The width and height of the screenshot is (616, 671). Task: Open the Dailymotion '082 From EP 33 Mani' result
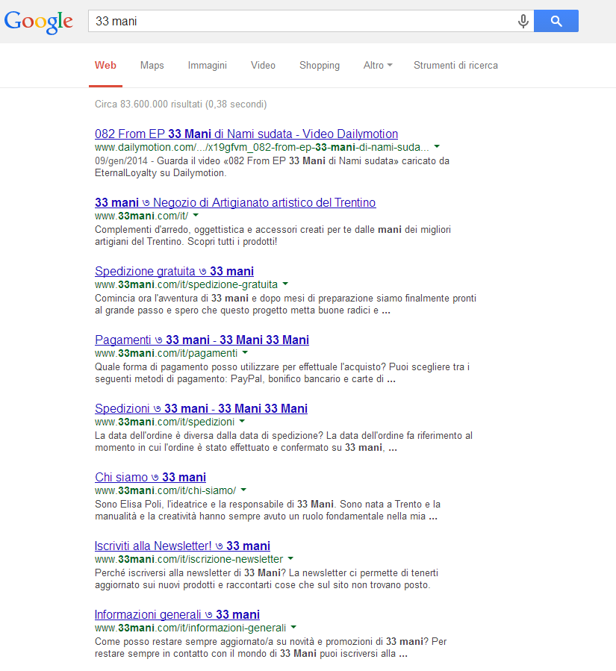click(x=246, y=134)
